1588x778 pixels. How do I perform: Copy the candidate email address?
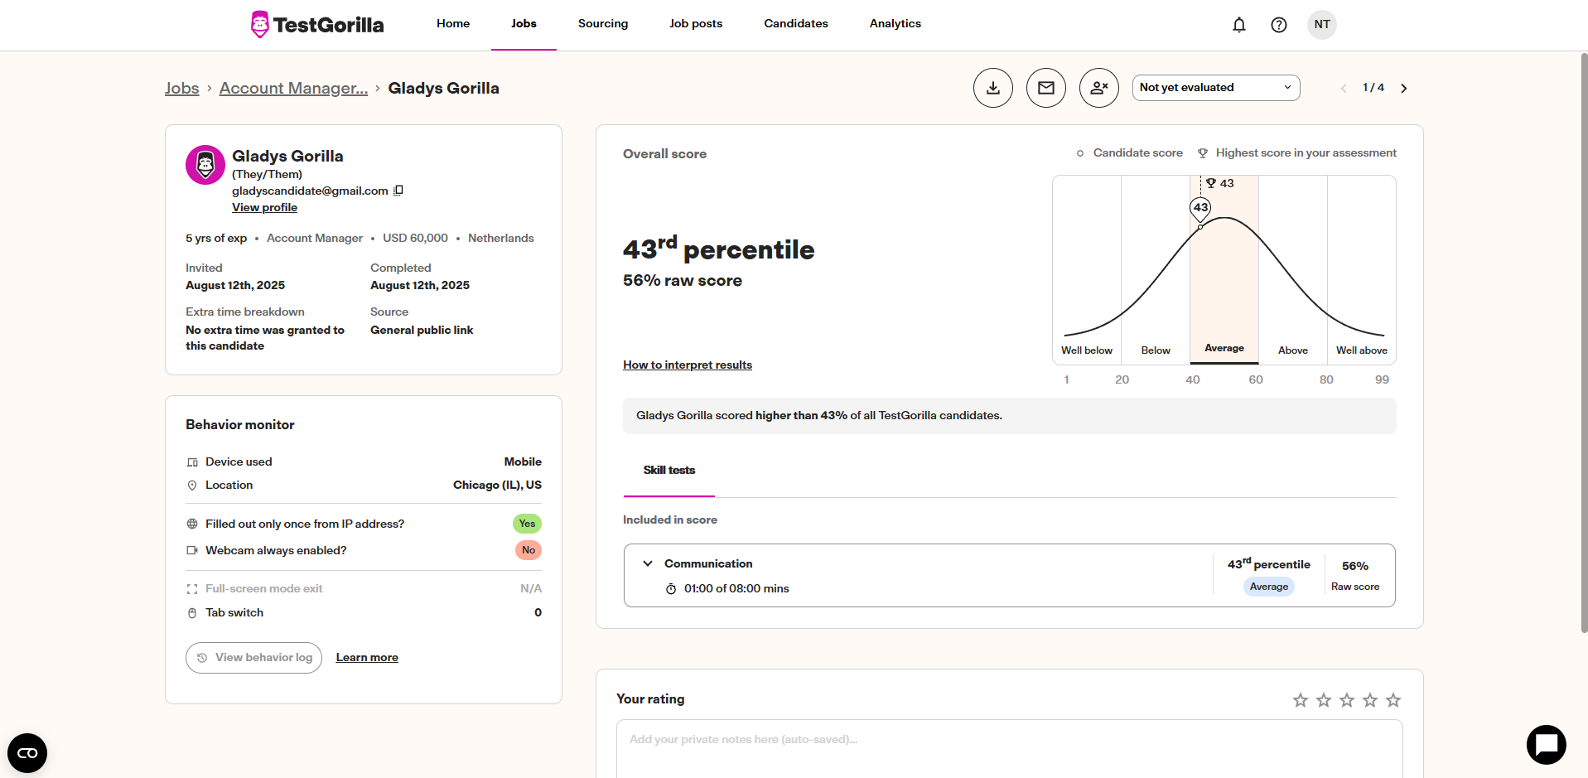(398, 191)
